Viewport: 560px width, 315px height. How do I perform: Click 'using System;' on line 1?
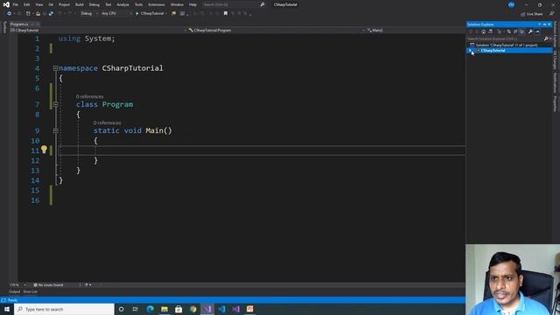click(87, 38)
